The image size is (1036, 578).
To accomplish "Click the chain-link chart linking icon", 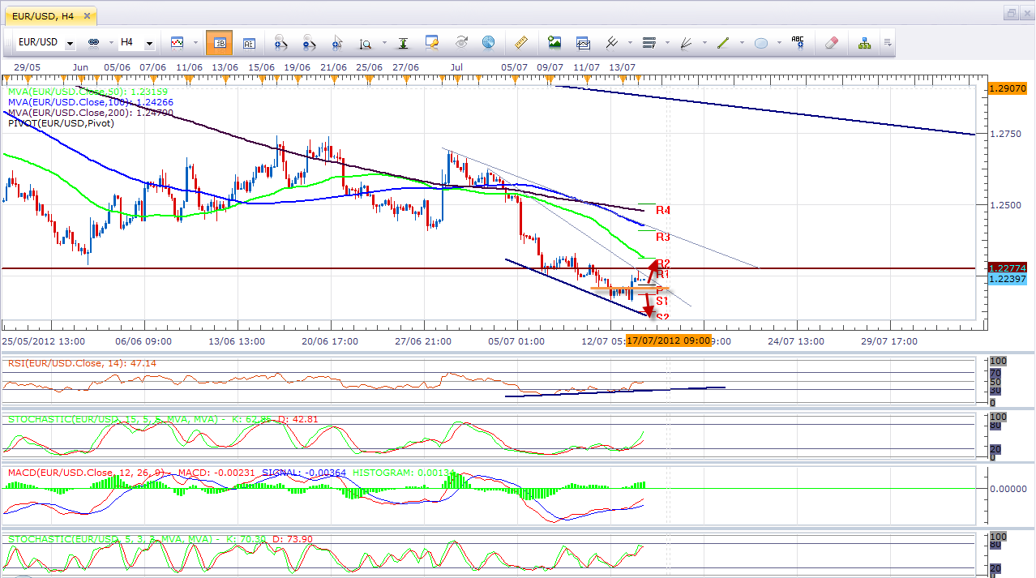I will pos(92,42).
